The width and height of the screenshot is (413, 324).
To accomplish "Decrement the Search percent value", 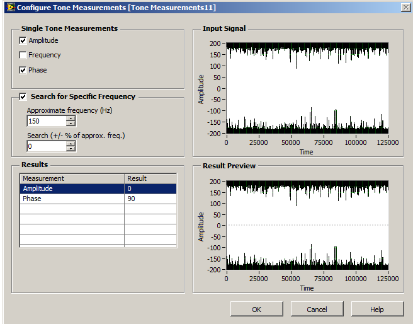I will 71,149.
